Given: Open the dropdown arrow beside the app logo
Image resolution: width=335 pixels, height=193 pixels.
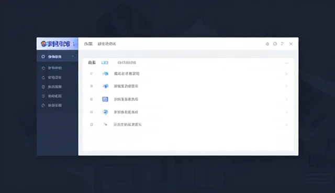Looking at the screenshot, I should point(74,44).
